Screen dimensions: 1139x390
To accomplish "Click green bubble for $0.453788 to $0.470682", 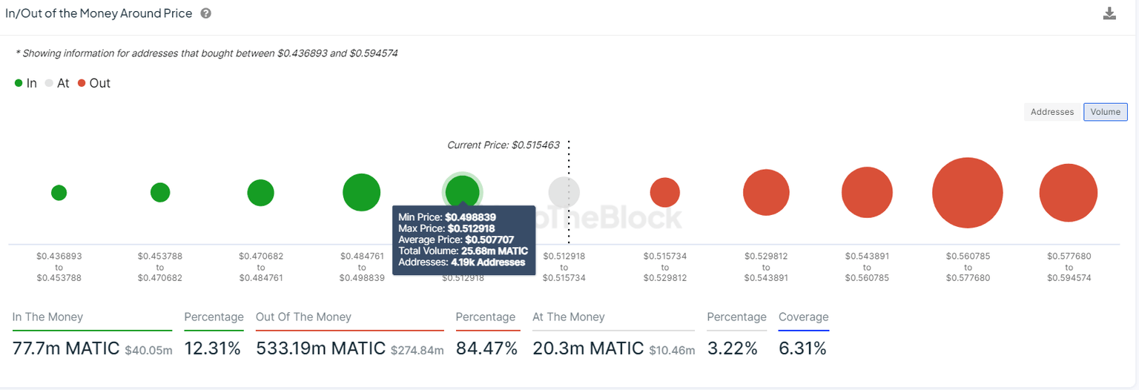I will (160, 193).
